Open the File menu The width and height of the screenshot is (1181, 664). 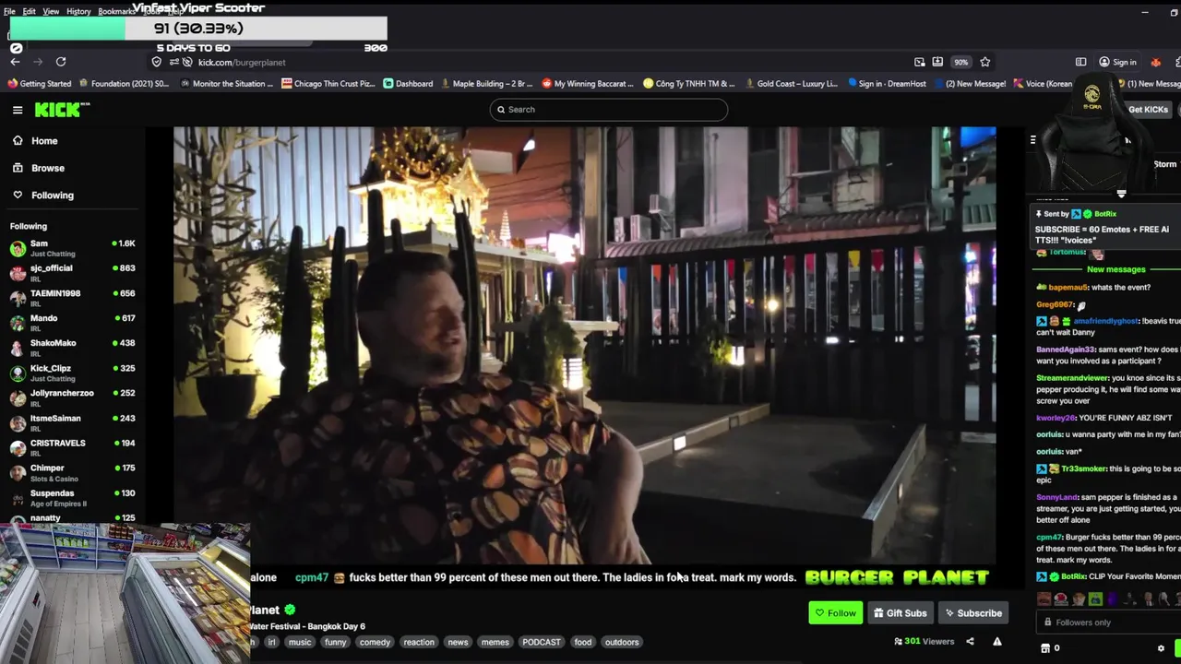tap(9, 11)
